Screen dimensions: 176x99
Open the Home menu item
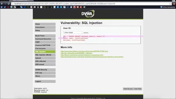[45, 24]
